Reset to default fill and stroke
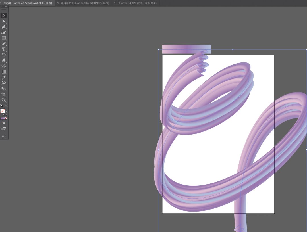This screenshot has height=232, width=307. coord(1,106)
